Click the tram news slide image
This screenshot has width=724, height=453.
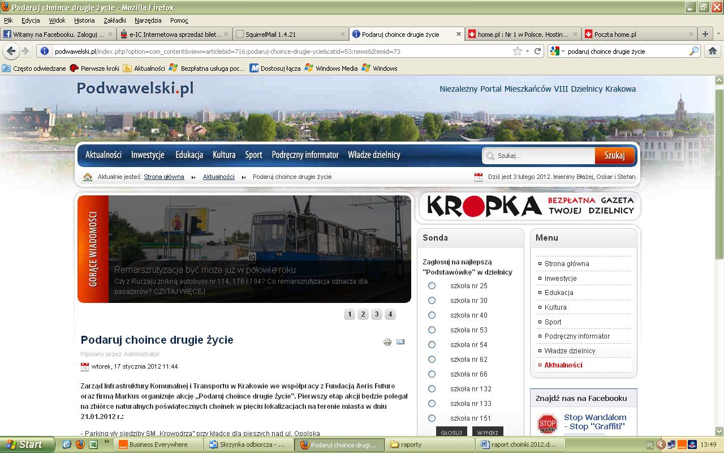tap(260, 249)
